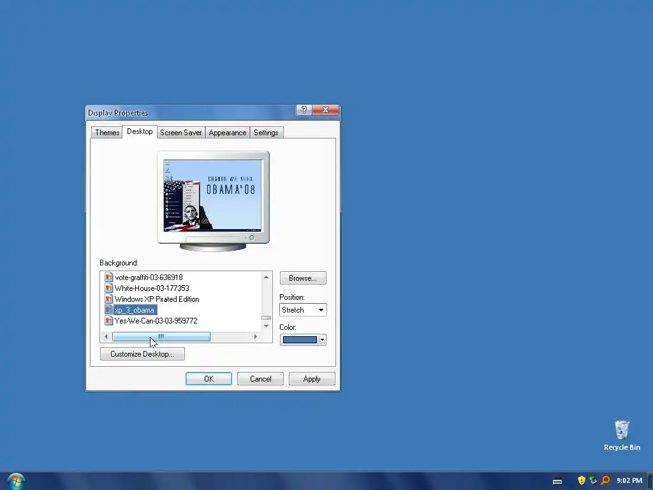This screenshot has width=653, height=490.
Task: Click the xp_3_obama file icon
Action: (x=108, y=309)
